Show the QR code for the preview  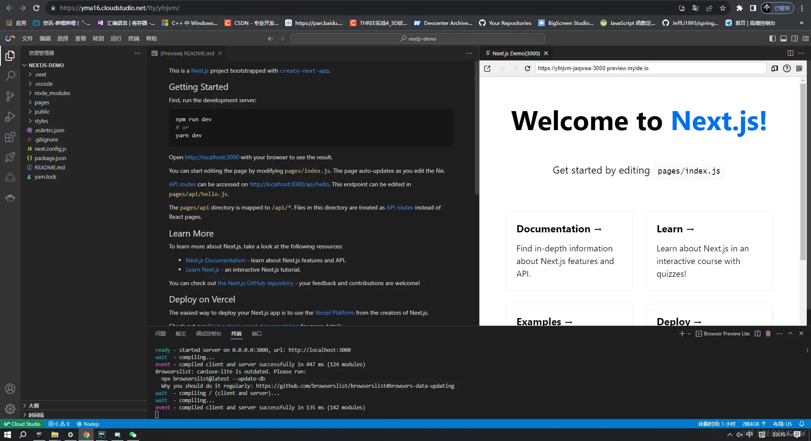pos(799,68)
